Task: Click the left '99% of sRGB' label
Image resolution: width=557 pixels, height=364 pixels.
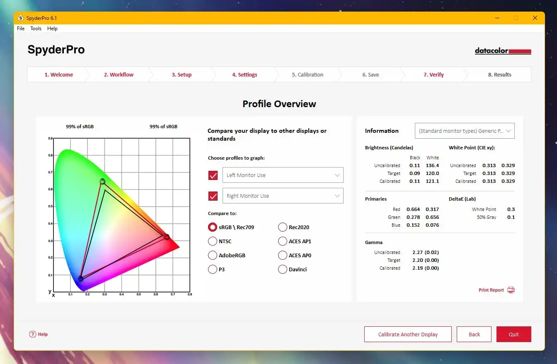Action: pyautogui.click(x=80, y=127)
